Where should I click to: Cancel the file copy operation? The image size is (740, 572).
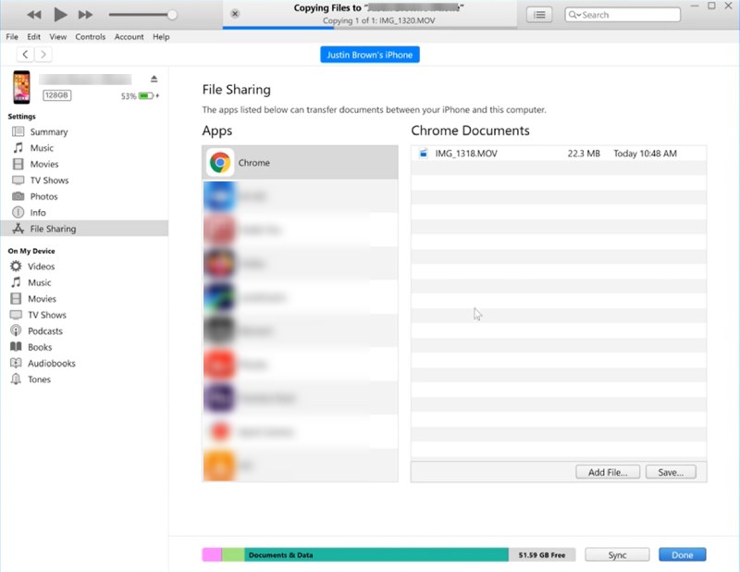pyautogui.click(x=235, y=14)
